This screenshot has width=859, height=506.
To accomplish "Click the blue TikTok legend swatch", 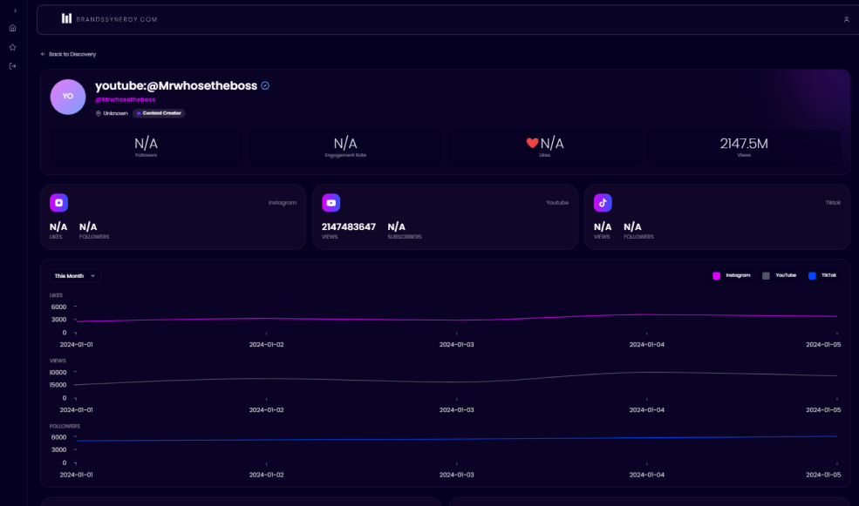I will pyautogui.click(x=812, y=276).
